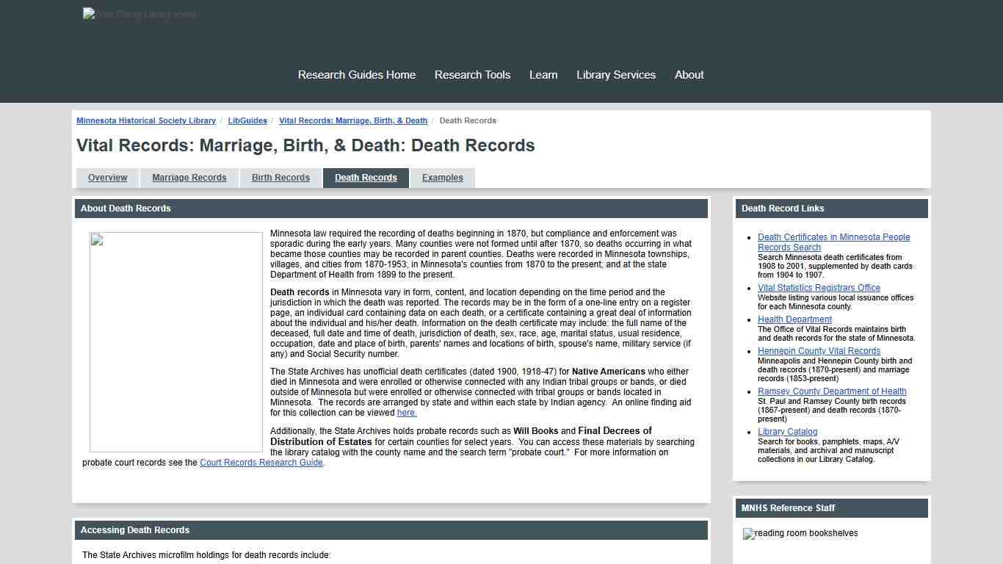Open Research Guides Home from navigation
The height and width of the screenshot is (564, 1003).
(x=357, y=74)
